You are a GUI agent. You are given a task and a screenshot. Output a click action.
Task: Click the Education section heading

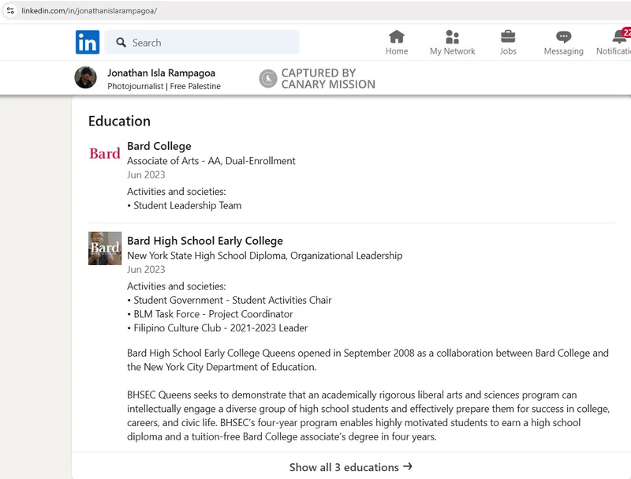[119, 122]
